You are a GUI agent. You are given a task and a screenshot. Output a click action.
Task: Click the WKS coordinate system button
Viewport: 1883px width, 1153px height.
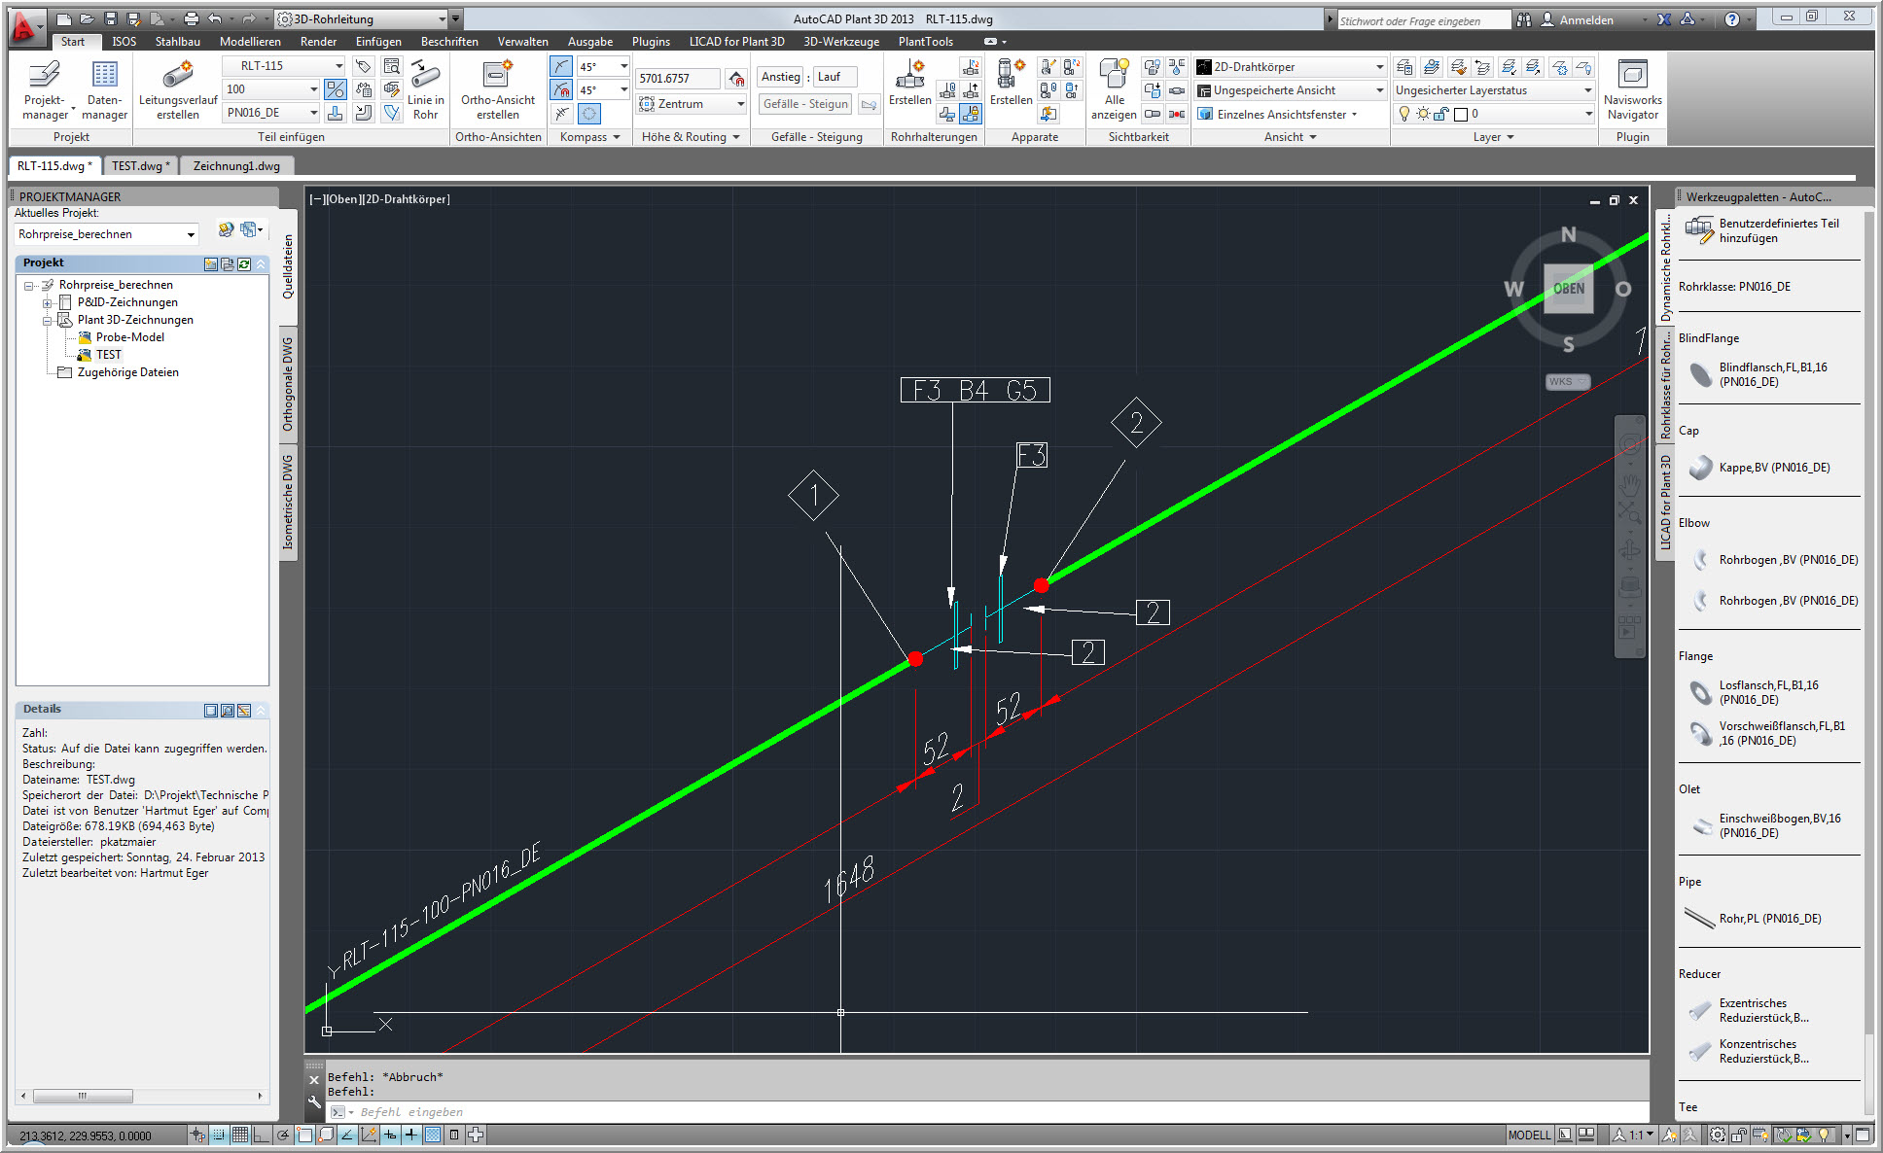pos(1567,382)
